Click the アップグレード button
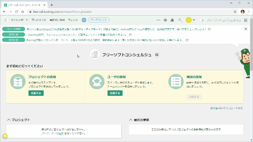253x142 pixels. (x=99, y=20)
